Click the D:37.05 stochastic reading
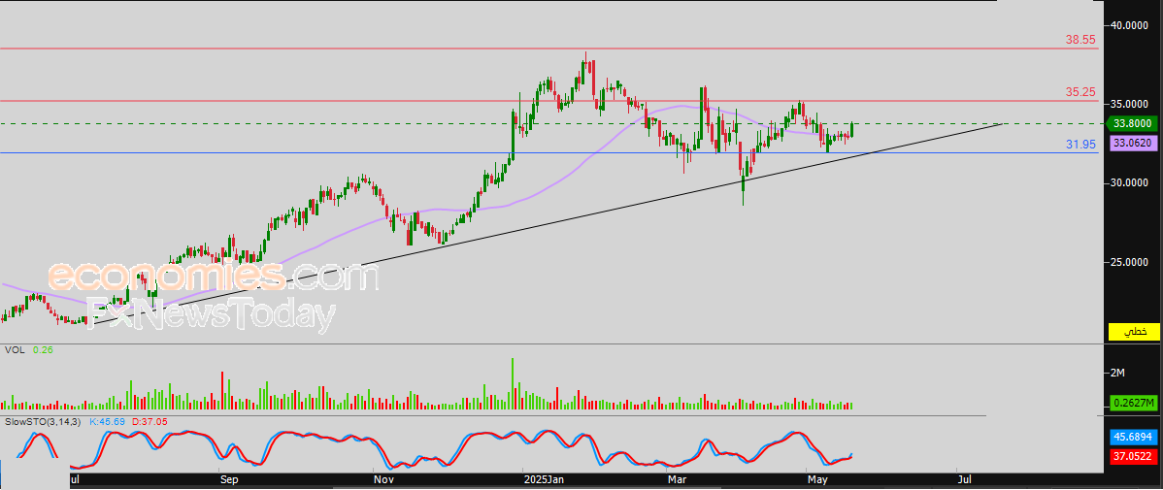Screen dimensions: 1163x490 click(150, 421)
